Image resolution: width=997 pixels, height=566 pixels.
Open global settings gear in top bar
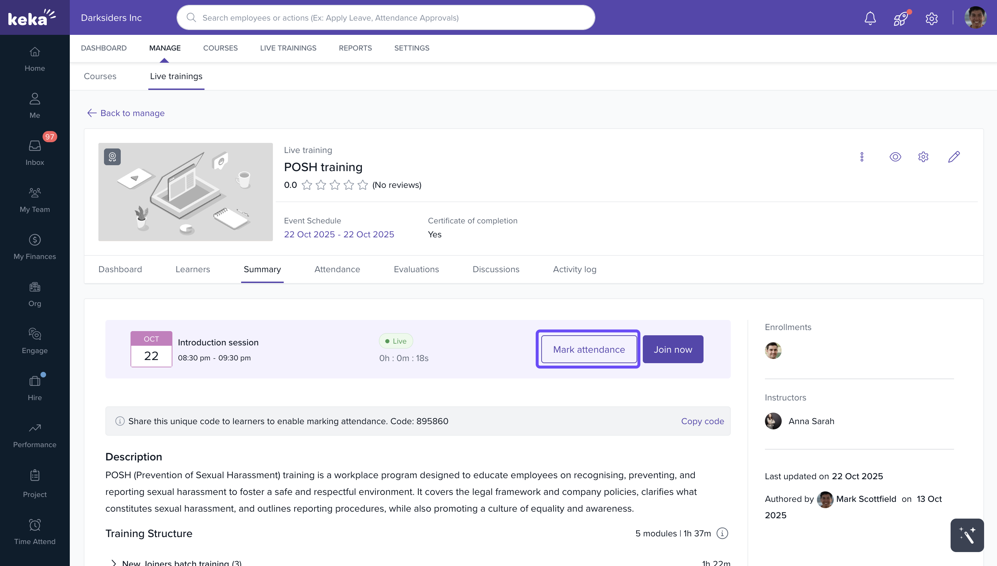pyautogui.click(x=931, y=18)
